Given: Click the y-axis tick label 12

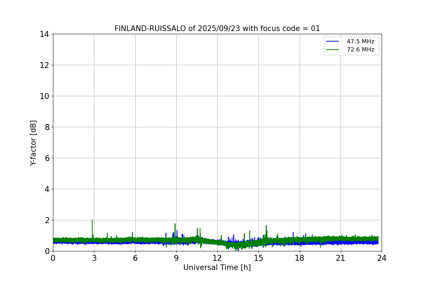Looking at the screenshot, I should [45, 65].
